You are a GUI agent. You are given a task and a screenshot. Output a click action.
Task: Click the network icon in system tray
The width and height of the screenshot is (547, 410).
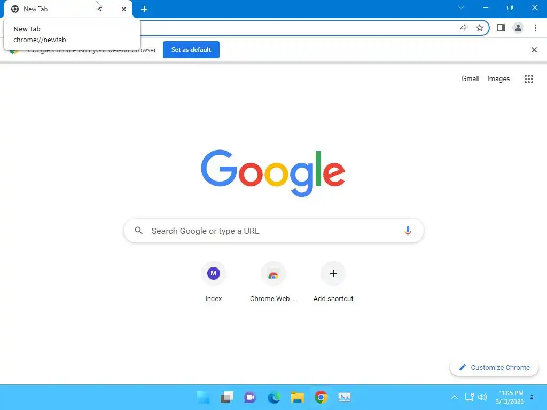469,397
